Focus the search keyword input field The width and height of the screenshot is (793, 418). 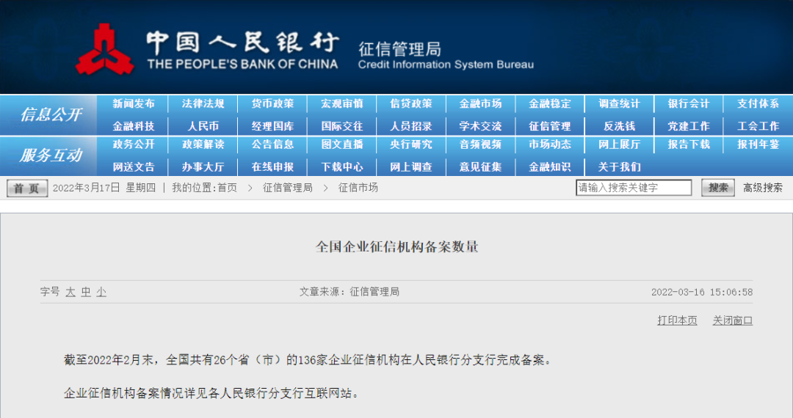pyautogui.click(x=634, y=188)
